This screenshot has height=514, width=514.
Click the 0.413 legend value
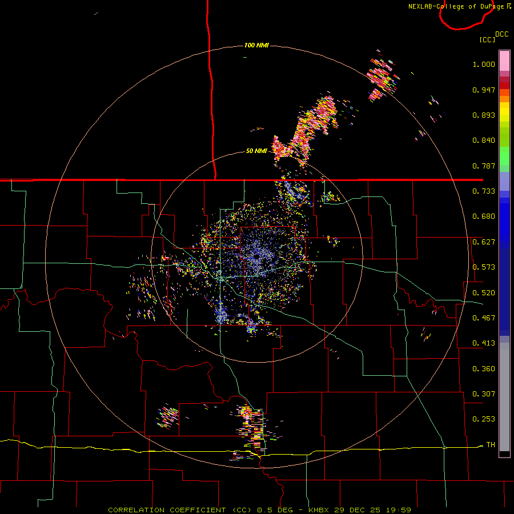pyautogui.click(x=484, y=343)
